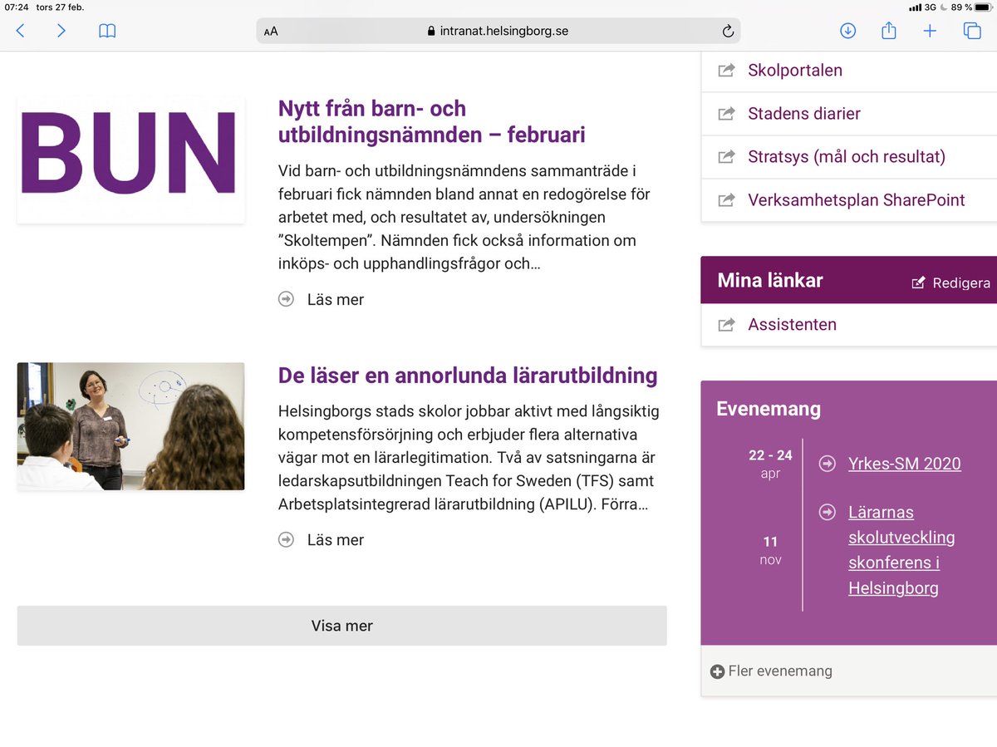The height and width of the screenshot is (747, 997).
Task: Click the classroom teacher photo thumbnail
Action: [x=130, y=426]
